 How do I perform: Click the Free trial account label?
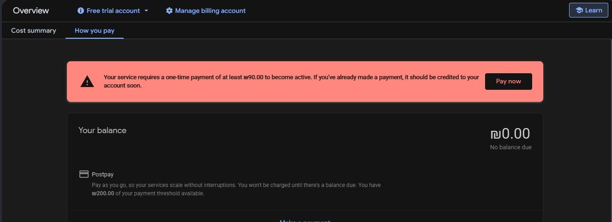[x=113, y=11]
